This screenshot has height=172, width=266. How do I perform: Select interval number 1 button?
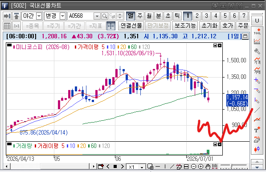pos(188,16)
